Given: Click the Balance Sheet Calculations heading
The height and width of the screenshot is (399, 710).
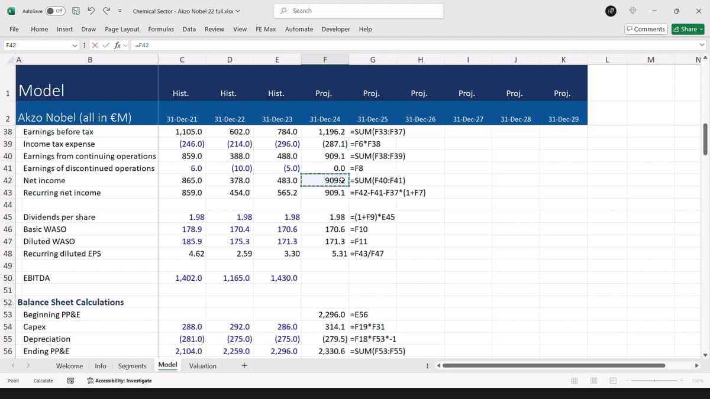Looking at the screenshot, I should [x=70, y=302].
